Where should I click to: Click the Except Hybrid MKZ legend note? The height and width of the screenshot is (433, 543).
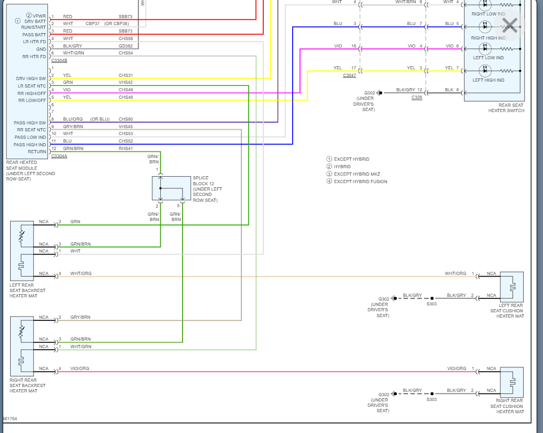click(x=353, y=174)
